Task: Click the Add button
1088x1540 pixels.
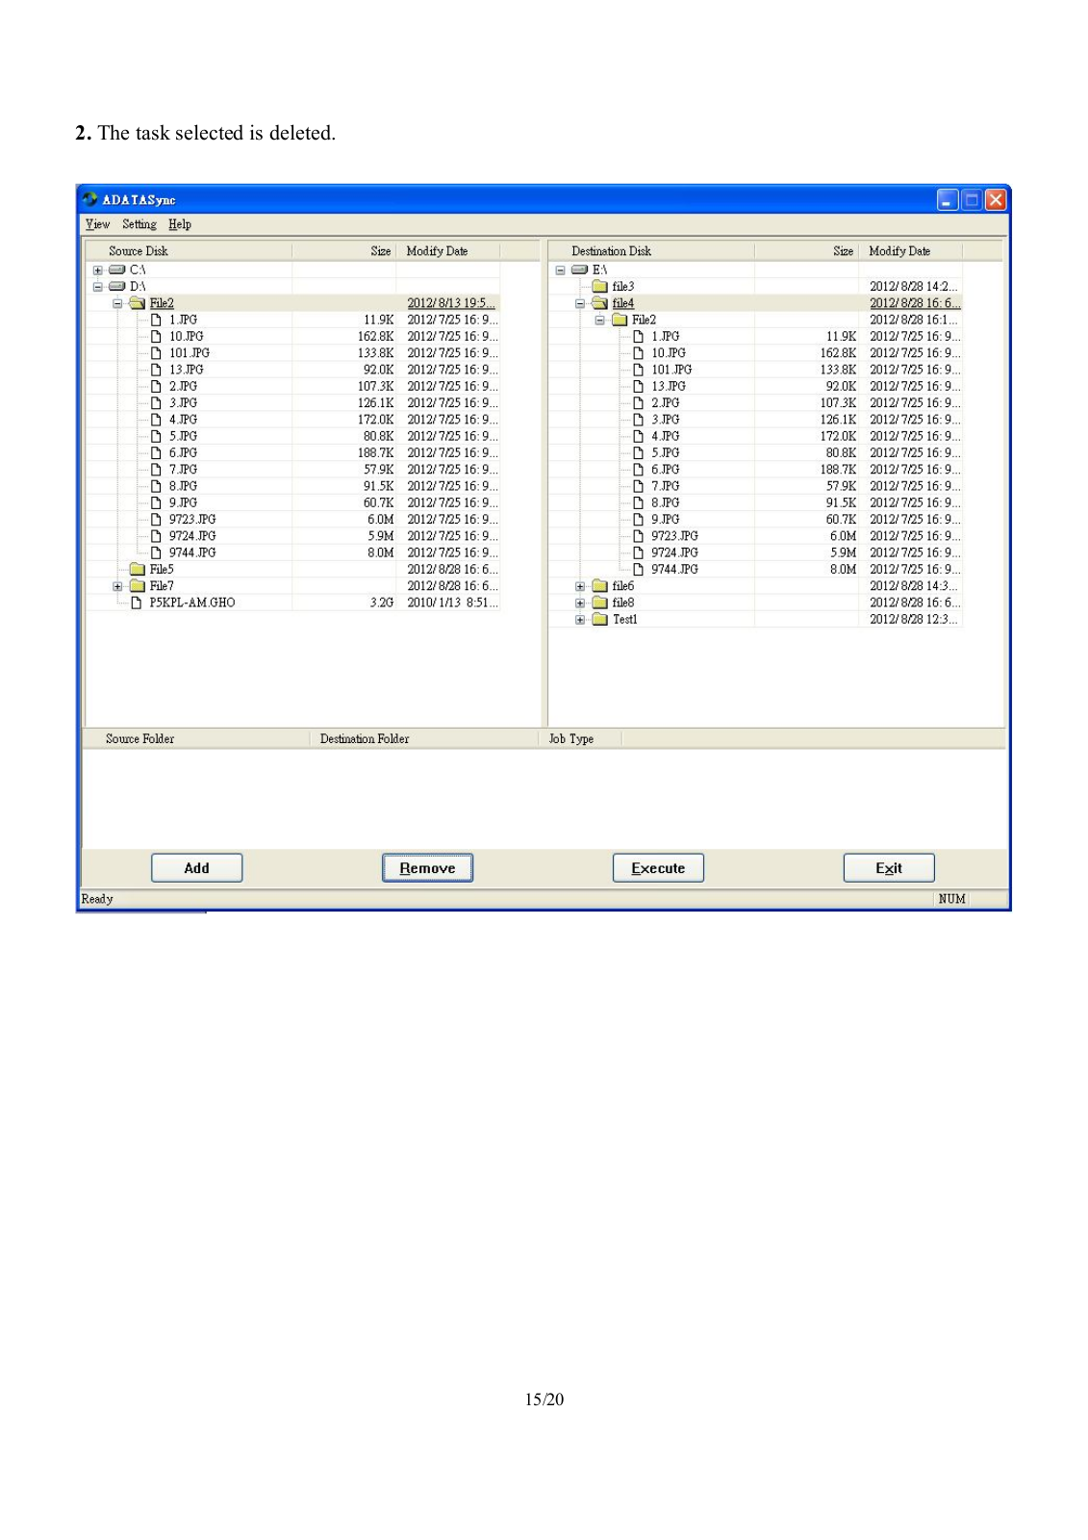Action: pos(196,868)
